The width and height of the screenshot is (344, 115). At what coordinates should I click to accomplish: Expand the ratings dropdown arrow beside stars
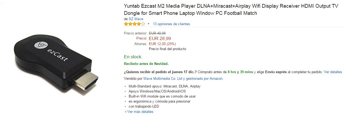click(x=148, y=24)
